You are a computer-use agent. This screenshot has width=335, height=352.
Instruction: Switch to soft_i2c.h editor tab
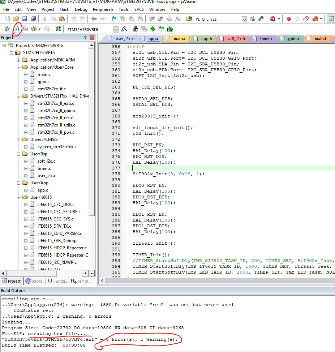233,39
